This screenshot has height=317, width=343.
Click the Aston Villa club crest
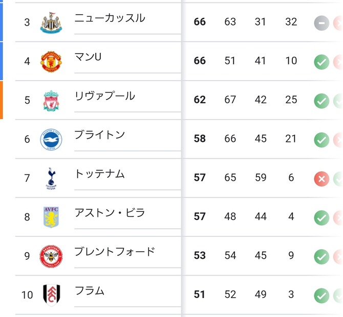pos(51,217)
